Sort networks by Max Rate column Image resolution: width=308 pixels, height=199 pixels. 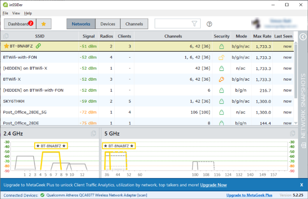262,36
